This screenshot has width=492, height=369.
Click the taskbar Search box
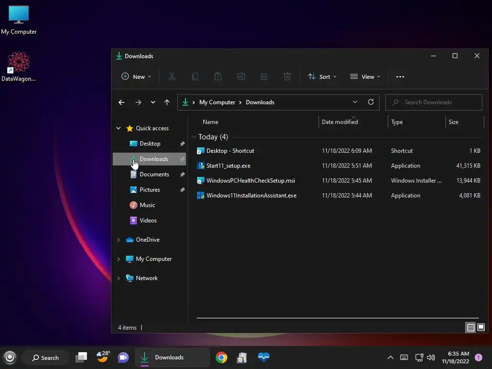pos(46,357)
